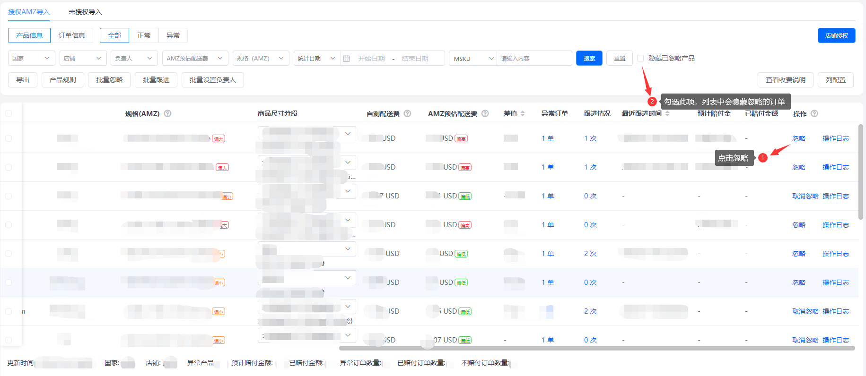Click 取消忽略 link in third row

point(805,196)
